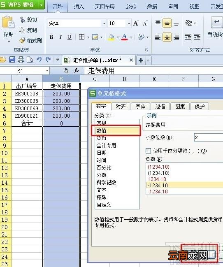The width and height of the screenshot is (223, 267).
Task: Click the Save floppy disk icon
Action: tap(12, 60)
